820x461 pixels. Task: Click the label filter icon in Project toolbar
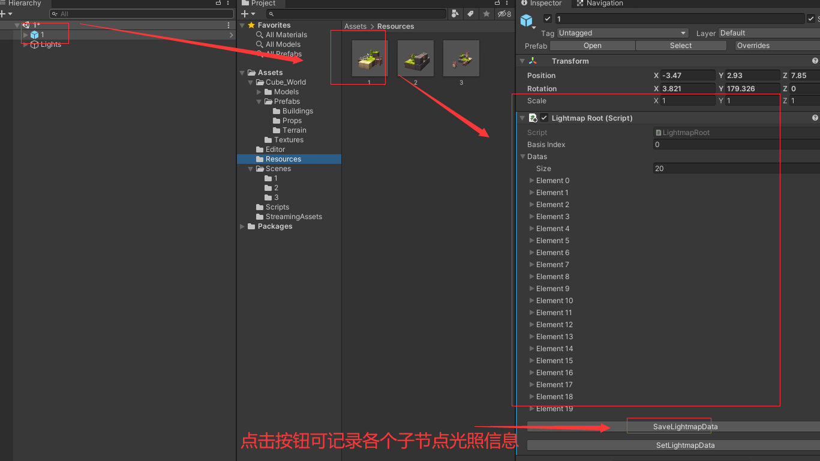coord(471,13)
